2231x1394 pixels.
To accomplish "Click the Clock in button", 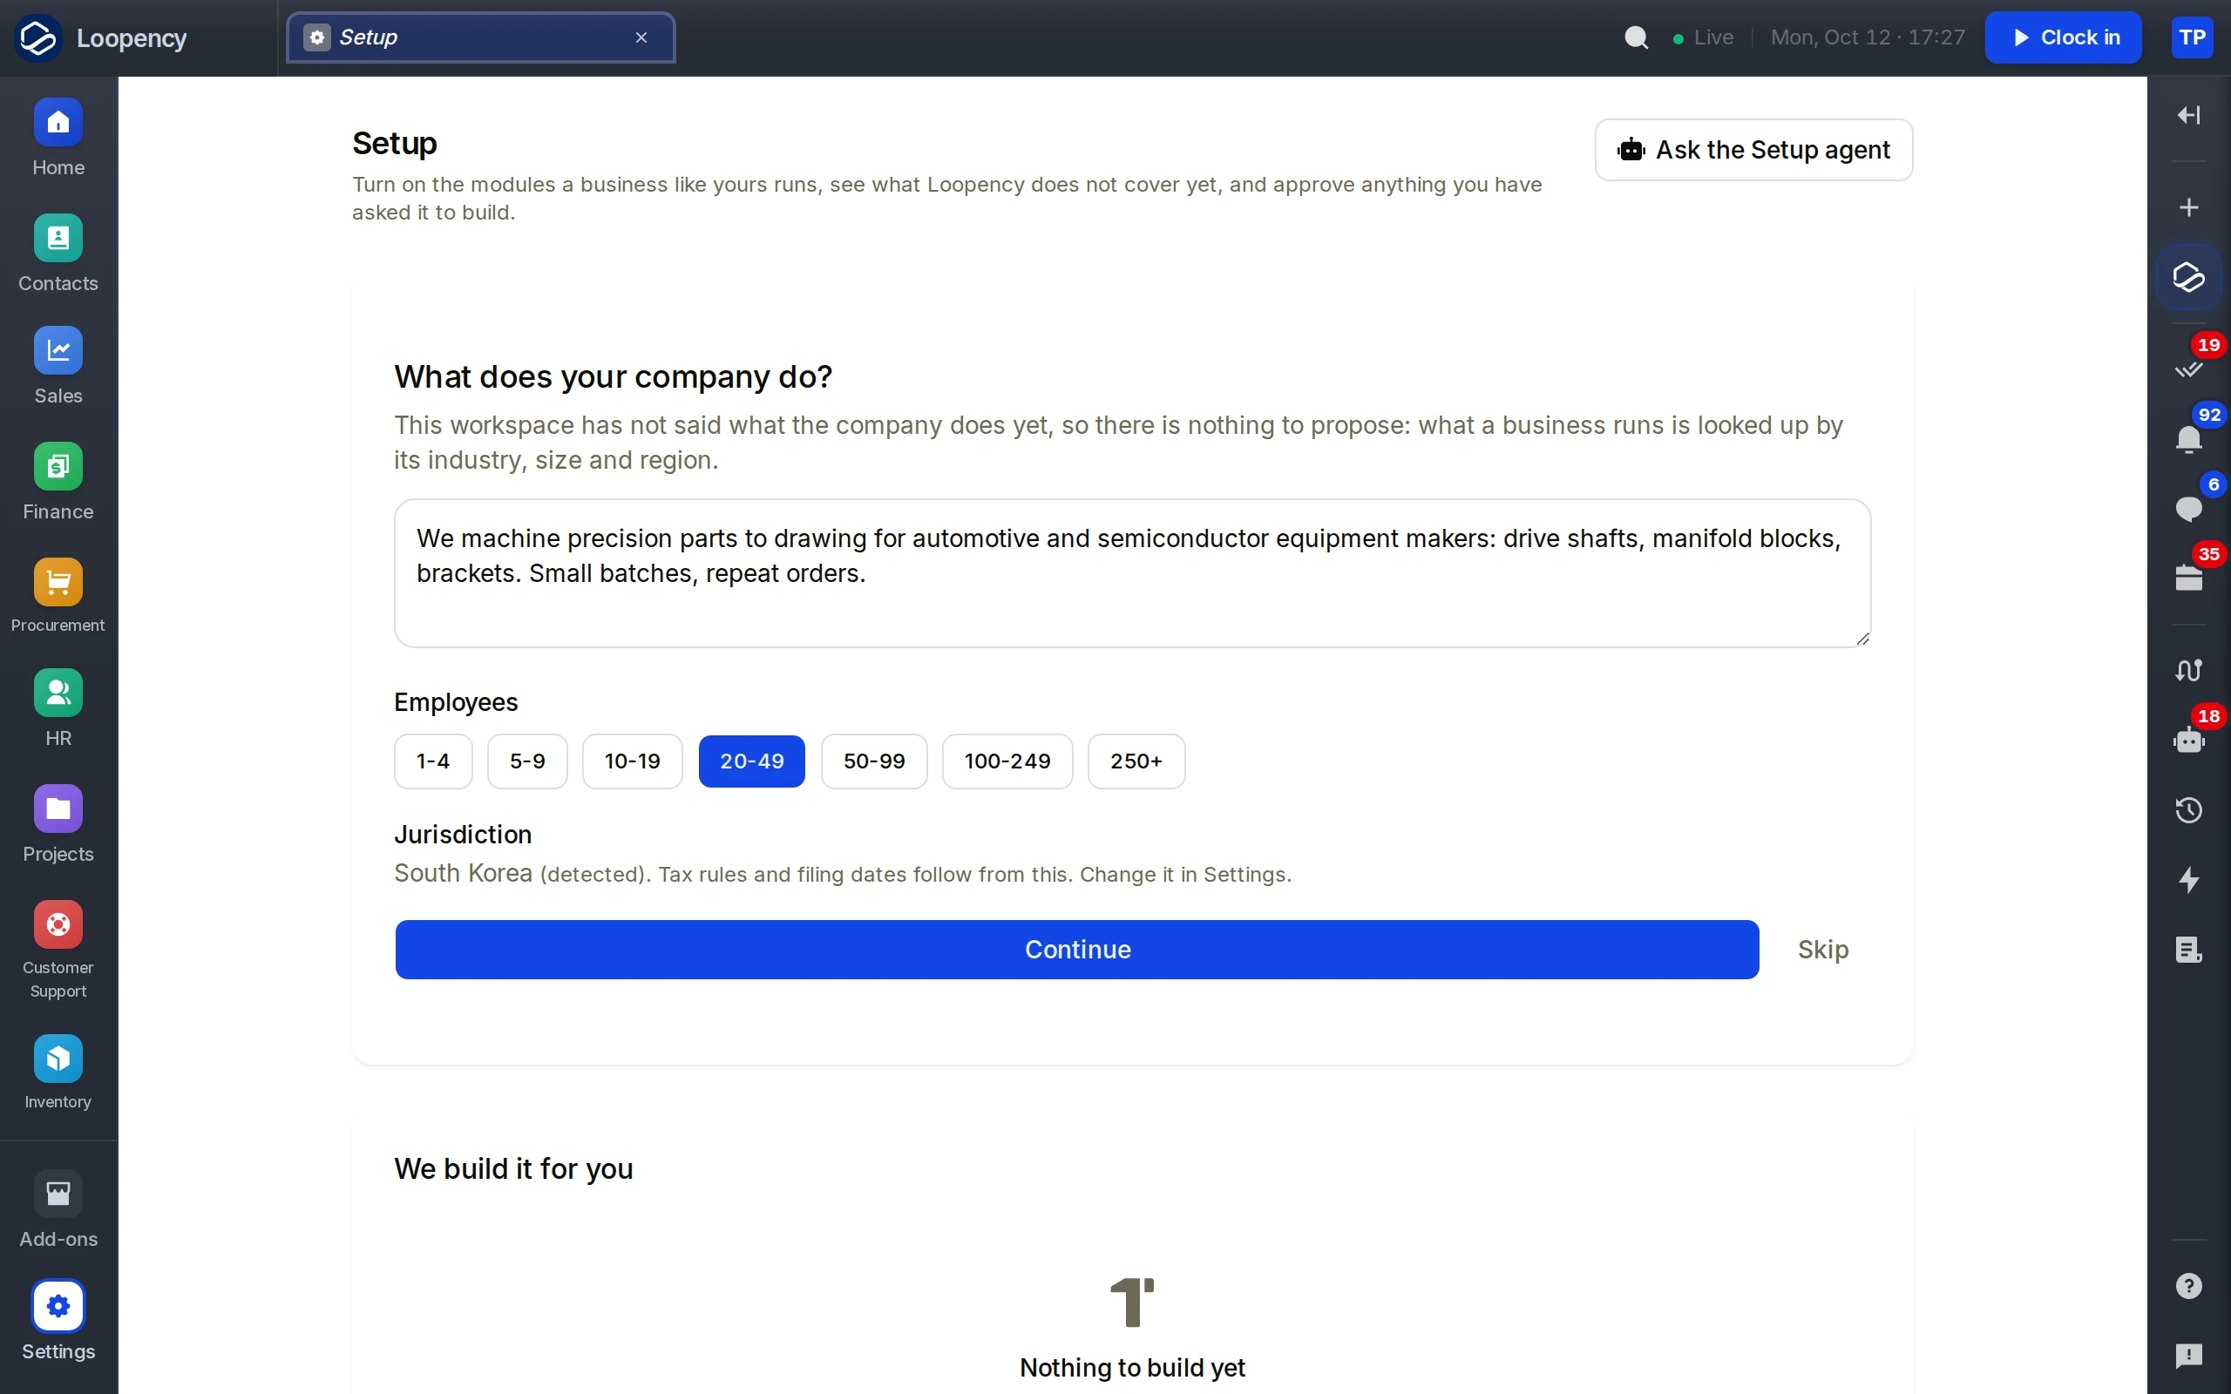I will (x=2063, y=37).
